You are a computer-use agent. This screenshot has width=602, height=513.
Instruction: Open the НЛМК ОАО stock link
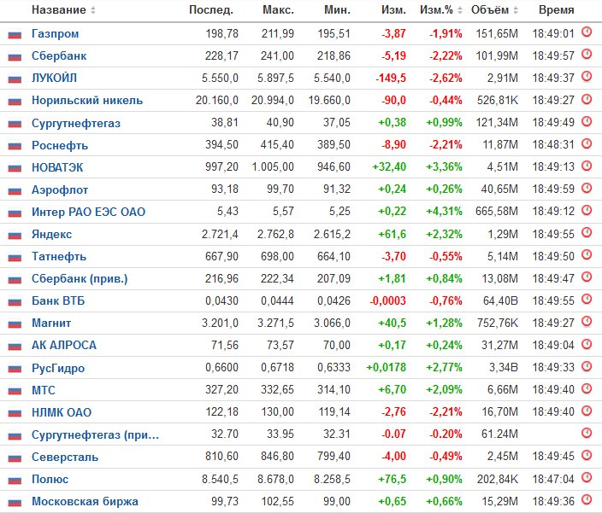(62, 412)
